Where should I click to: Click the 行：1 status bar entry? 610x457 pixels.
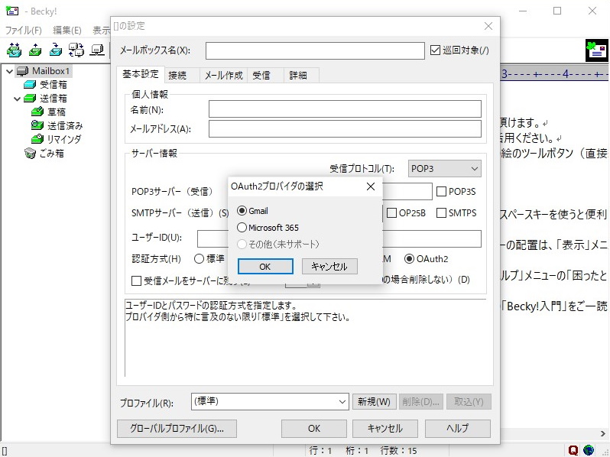point(320,450)
